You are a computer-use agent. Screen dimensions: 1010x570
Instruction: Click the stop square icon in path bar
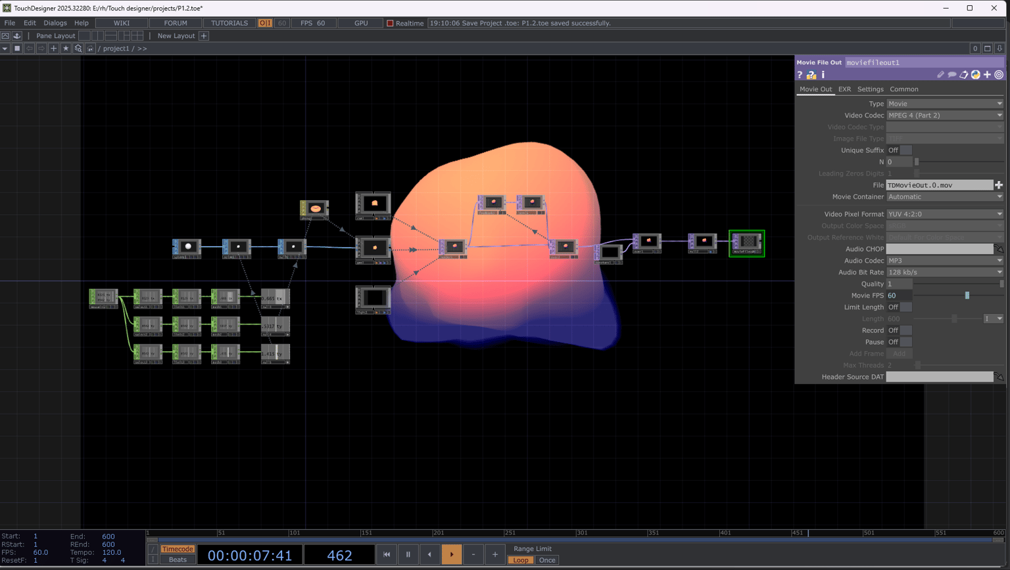(17, 49)
